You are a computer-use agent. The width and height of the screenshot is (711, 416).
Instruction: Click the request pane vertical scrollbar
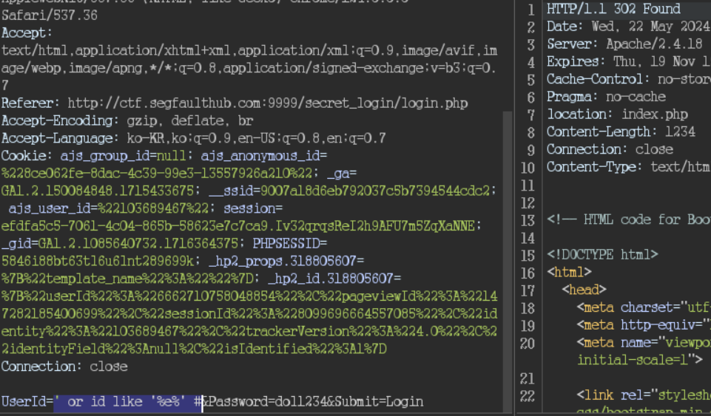coord(508,260)
